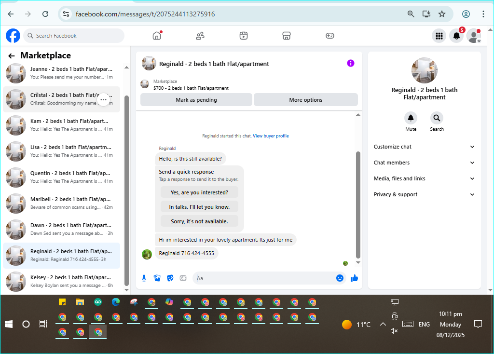Expand Media, files and links section
Viewport: 494px width, 354px height.
[x=424, y=178]
